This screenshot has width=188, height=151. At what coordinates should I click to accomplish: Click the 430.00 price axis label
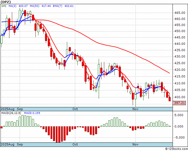pos(179,56)
